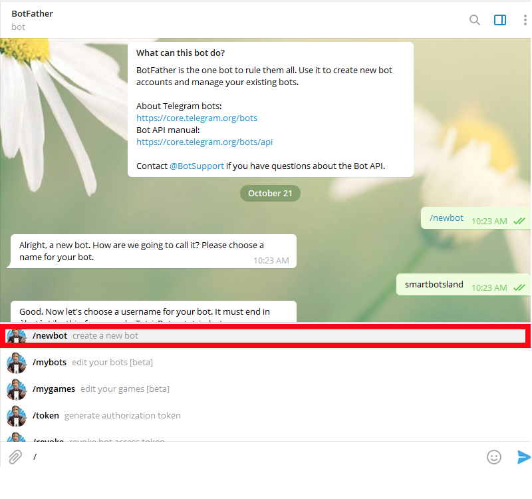Image resolution: width=532 pixels, height=499 pixels.
Task: Click the October 21 date badge
Action: point(270,194)
